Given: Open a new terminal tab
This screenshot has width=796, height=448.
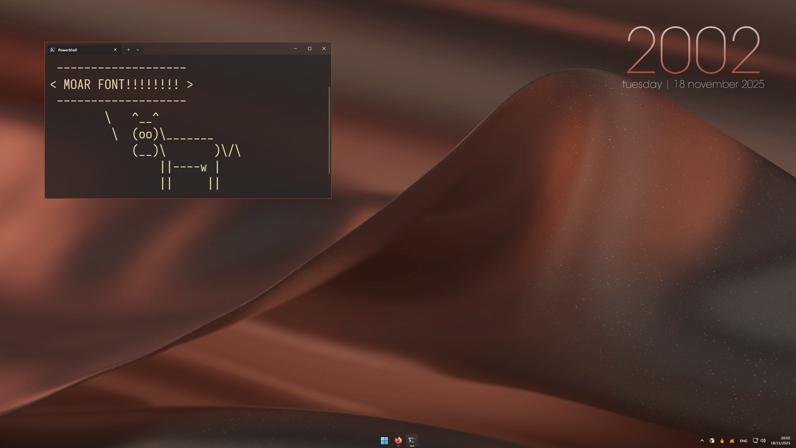Looking at the screenshot, I should [128, 50].
